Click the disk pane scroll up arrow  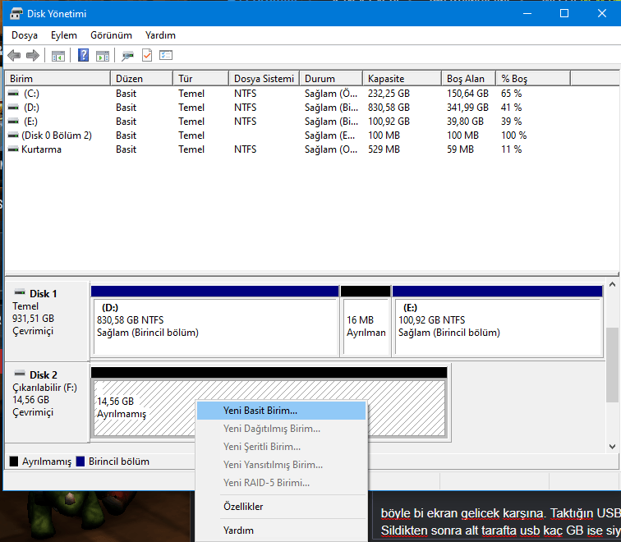point(612,284)
